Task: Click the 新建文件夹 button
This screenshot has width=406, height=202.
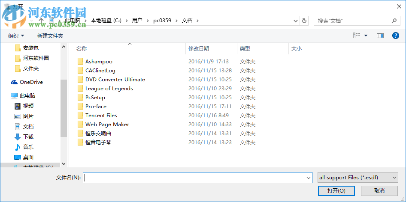Action: (50, 36)
